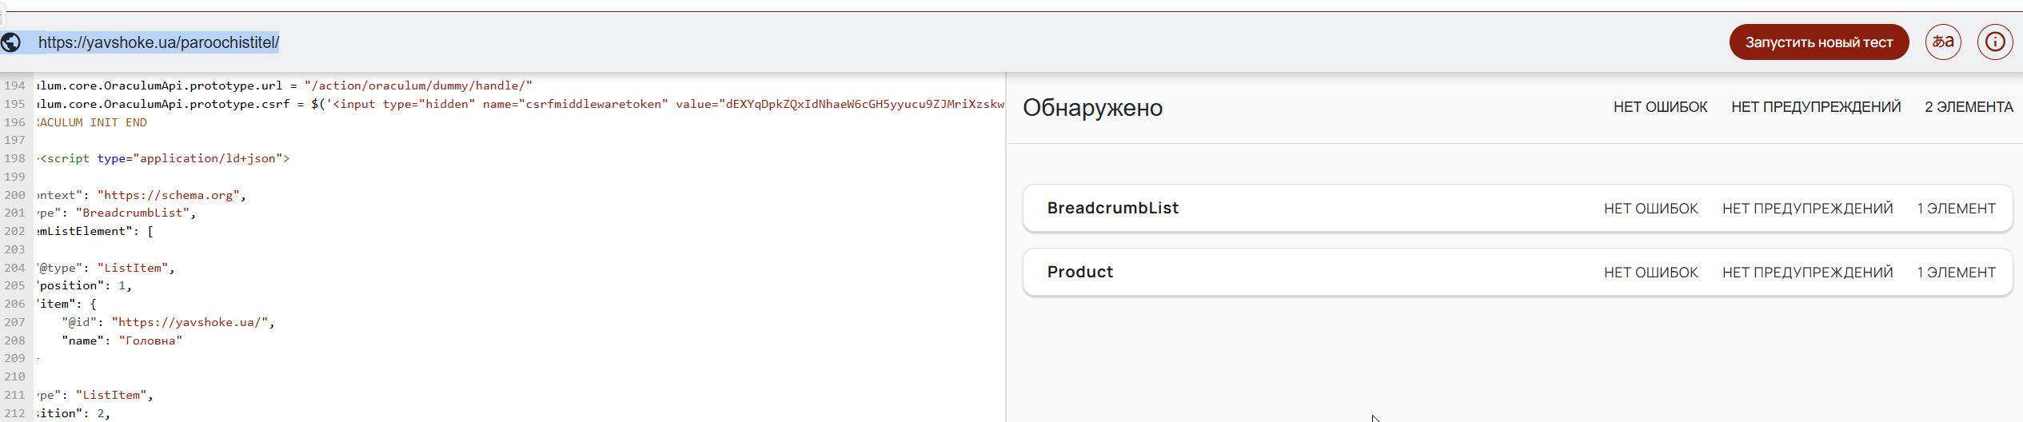
Task: Click the https://yavshoke.ua/ string in code
Action: tap(192, 322)
